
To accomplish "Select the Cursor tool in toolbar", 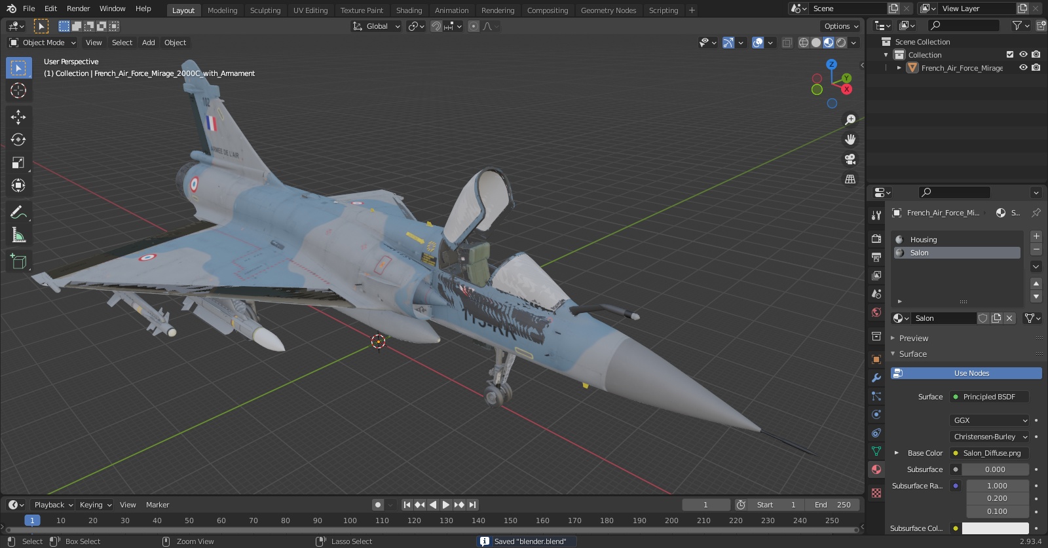I will (x=18, y=90).
